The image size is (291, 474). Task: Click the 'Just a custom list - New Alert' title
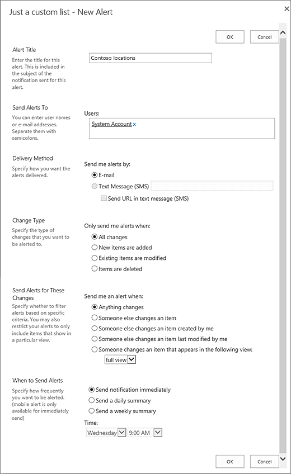tap(61, 12)
